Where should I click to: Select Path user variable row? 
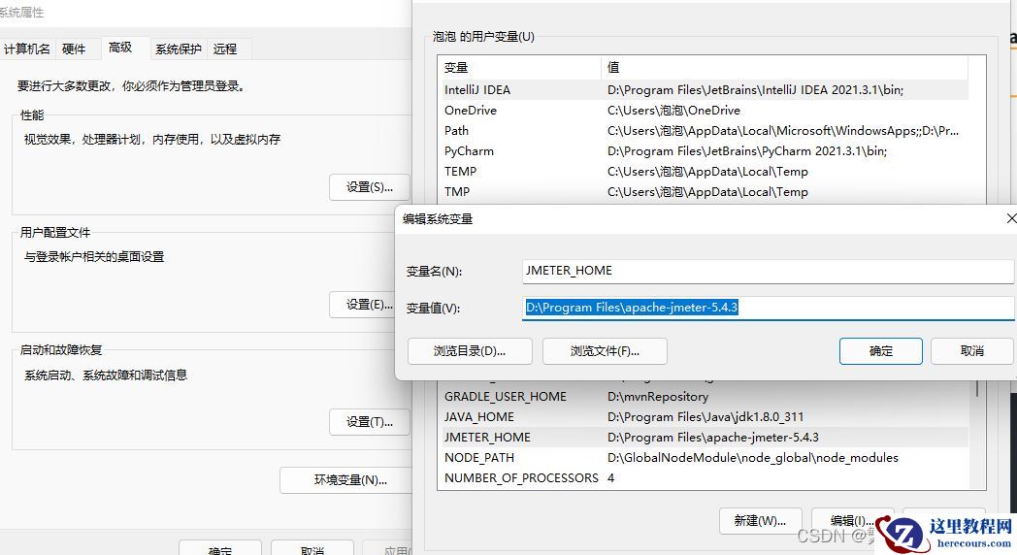click(705, 131)
